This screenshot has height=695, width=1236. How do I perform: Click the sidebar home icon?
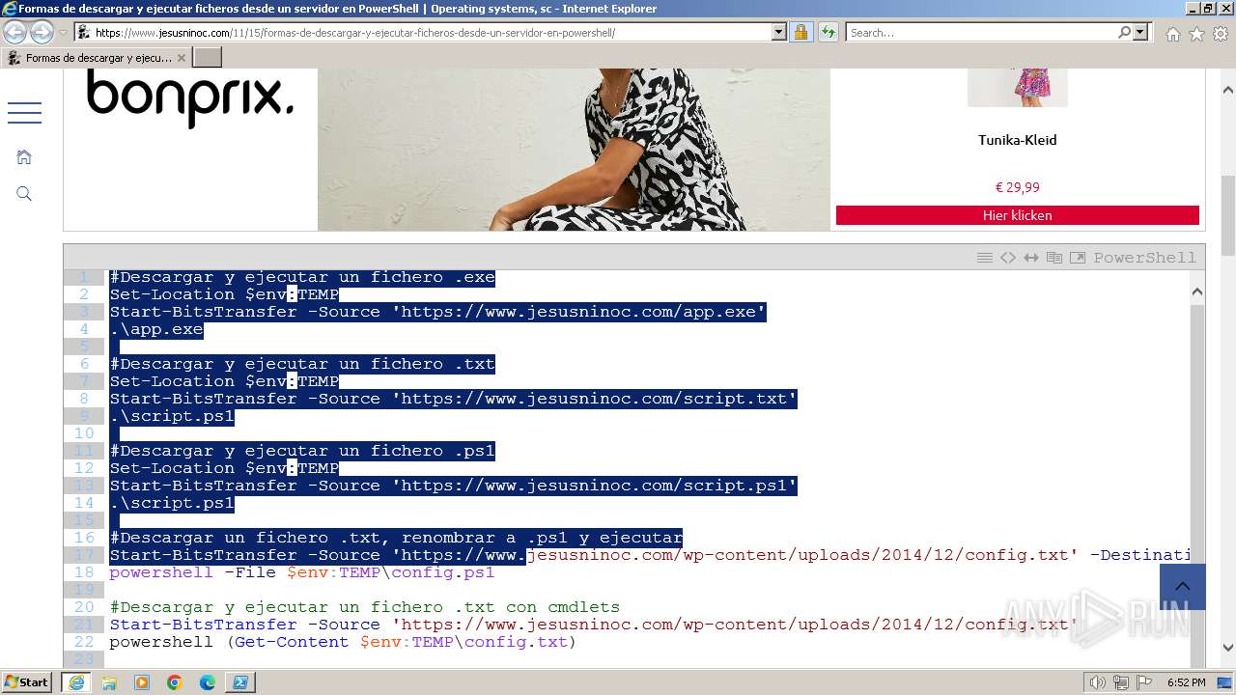click(x=24, y=156)
